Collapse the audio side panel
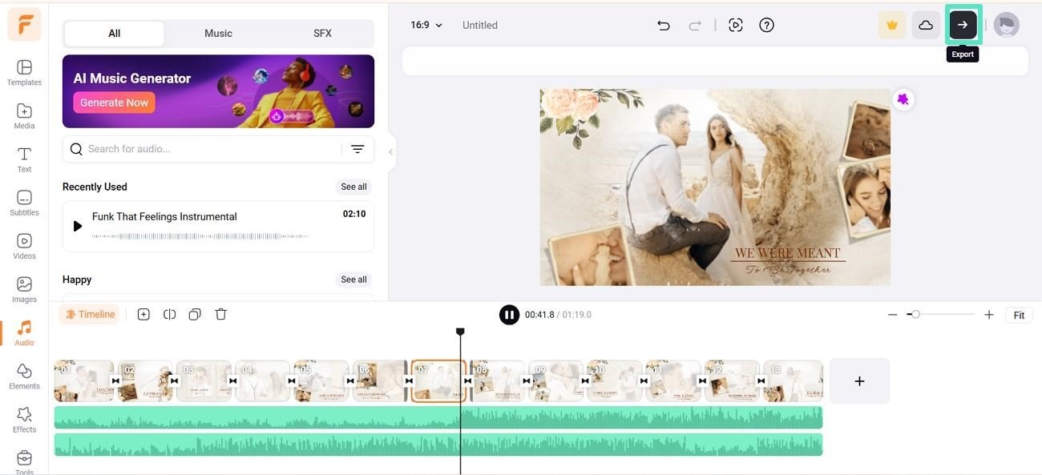This screenshot has height=475, width=1042. pos(391,151)
